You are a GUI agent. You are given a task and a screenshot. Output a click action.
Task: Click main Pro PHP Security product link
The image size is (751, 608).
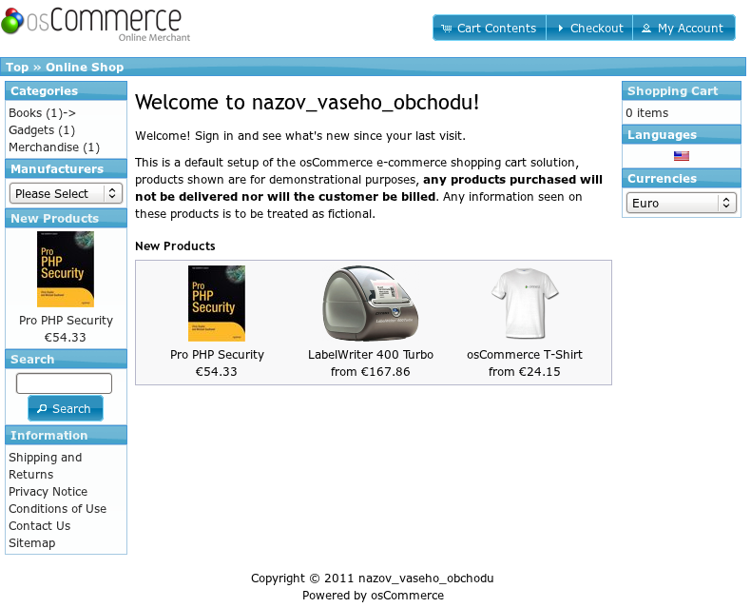(217, 355)
